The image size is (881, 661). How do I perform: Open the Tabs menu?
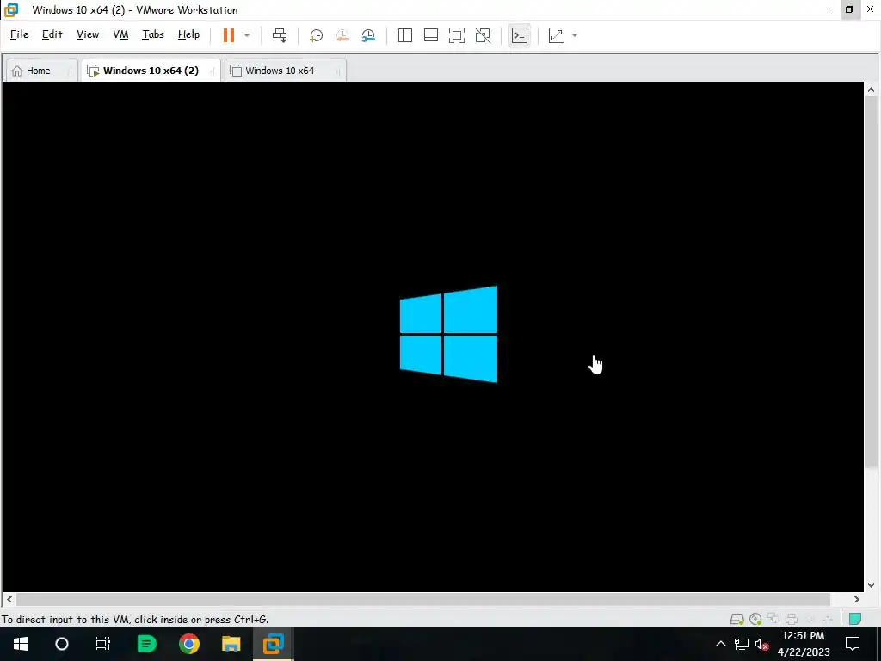[x=153, y=34]
